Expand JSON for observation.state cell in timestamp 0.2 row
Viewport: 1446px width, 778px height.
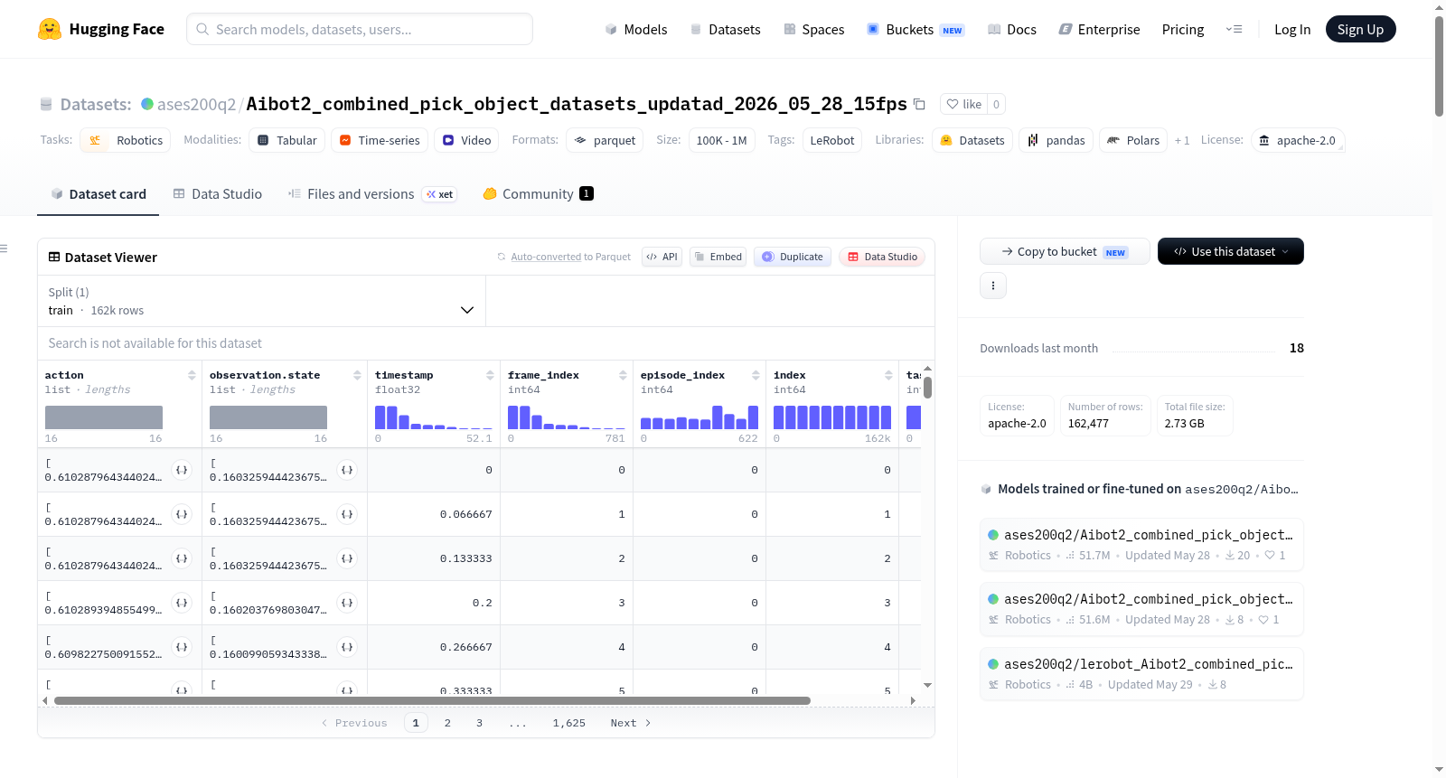(347, 603)
